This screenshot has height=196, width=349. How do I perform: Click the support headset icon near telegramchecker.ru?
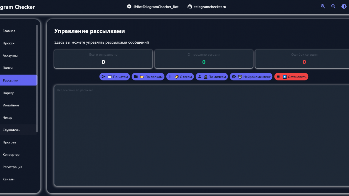click(190, 7)
